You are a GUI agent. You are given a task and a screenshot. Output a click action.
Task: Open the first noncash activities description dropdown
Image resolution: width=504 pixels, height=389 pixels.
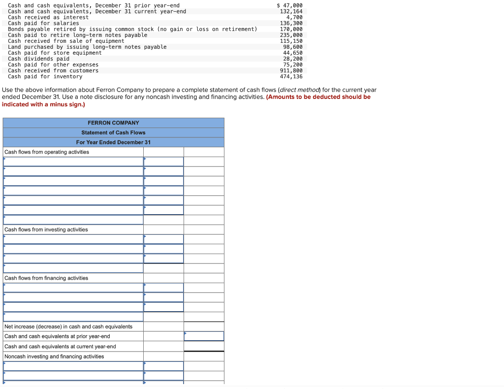73,366
